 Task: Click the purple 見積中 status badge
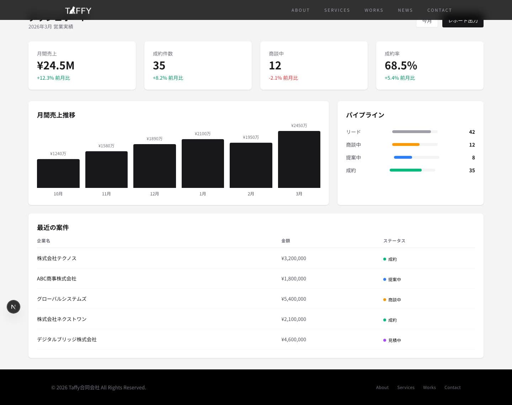(x=392, y=340)
